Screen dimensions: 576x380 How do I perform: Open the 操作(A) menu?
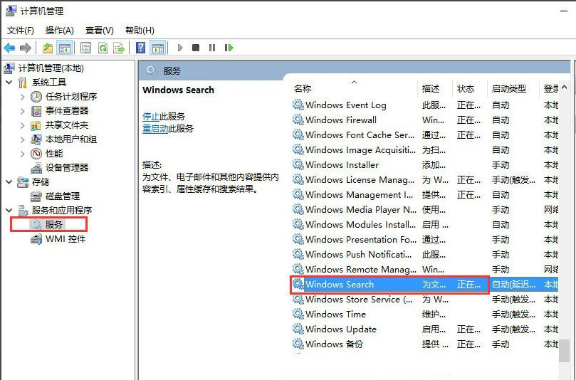pyautogui.click(x=60, y=30)
